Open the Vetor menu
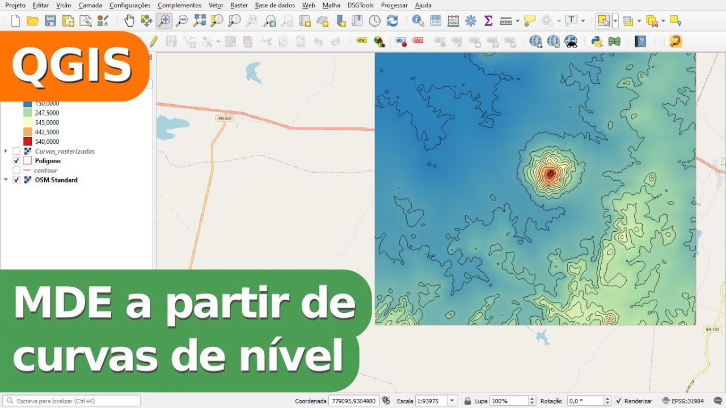Screen dimensions: 726x408 216,5
